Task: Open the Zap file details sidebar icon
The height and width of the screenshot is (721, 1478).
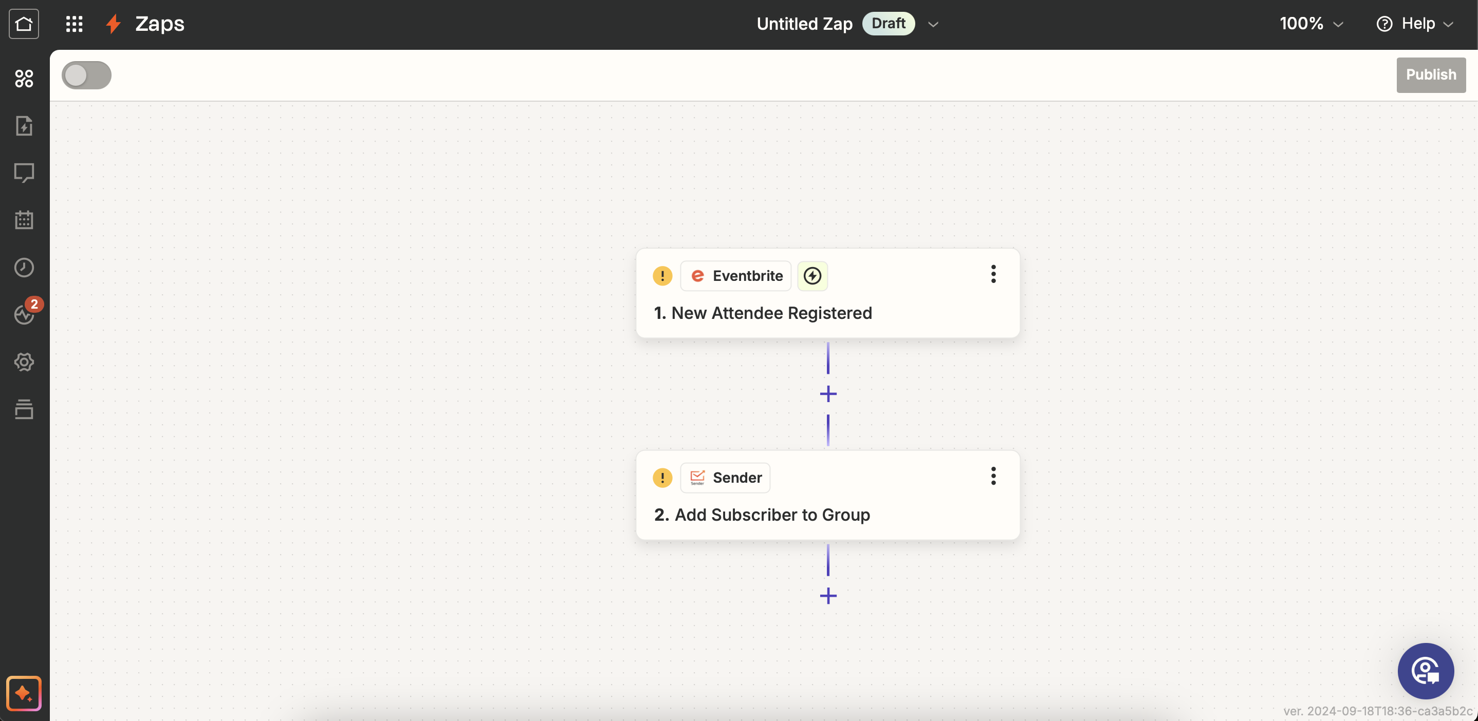Action: [24, 125]
